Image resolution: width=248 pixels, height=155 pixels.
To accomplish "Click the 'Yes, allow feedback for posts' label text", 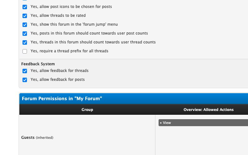I will pyautogui.click(x=58, y=79).
